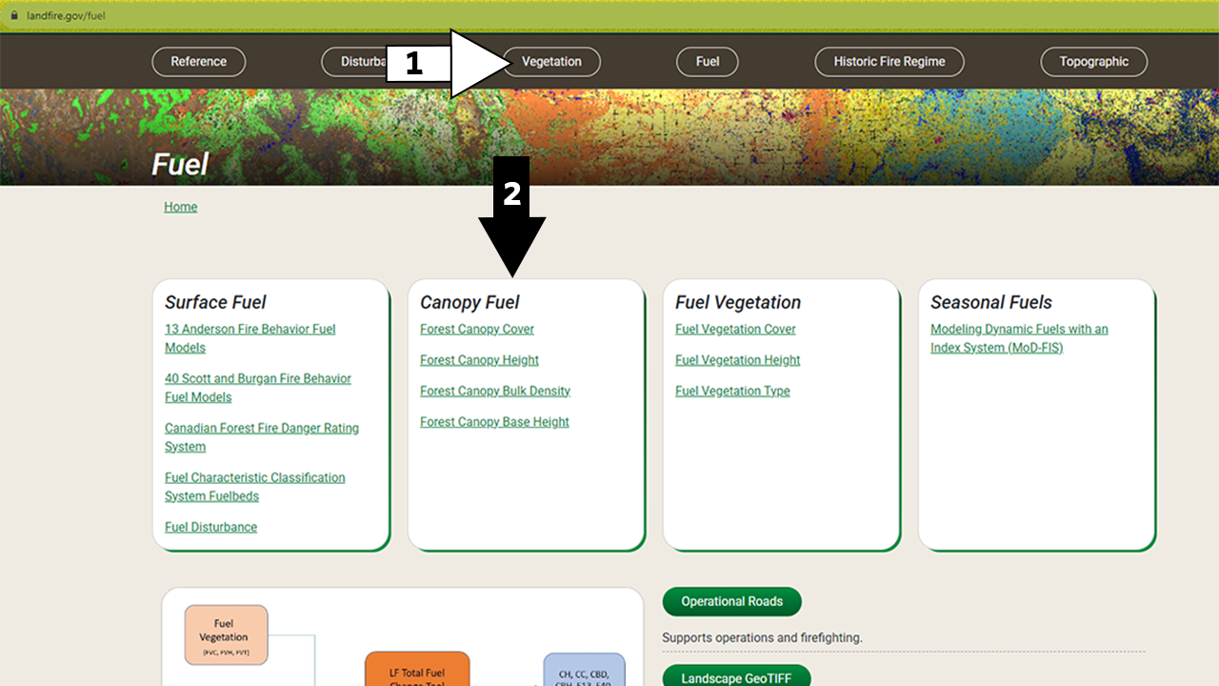Screen dimensions: 1219x686
Task: Open the Fuel navigation item
Action: point(707,61)
